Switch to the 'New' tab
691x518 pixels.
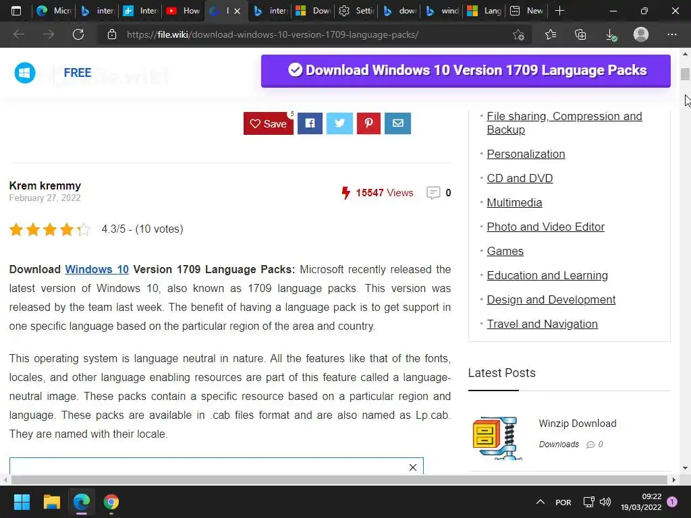coord(526,11)
